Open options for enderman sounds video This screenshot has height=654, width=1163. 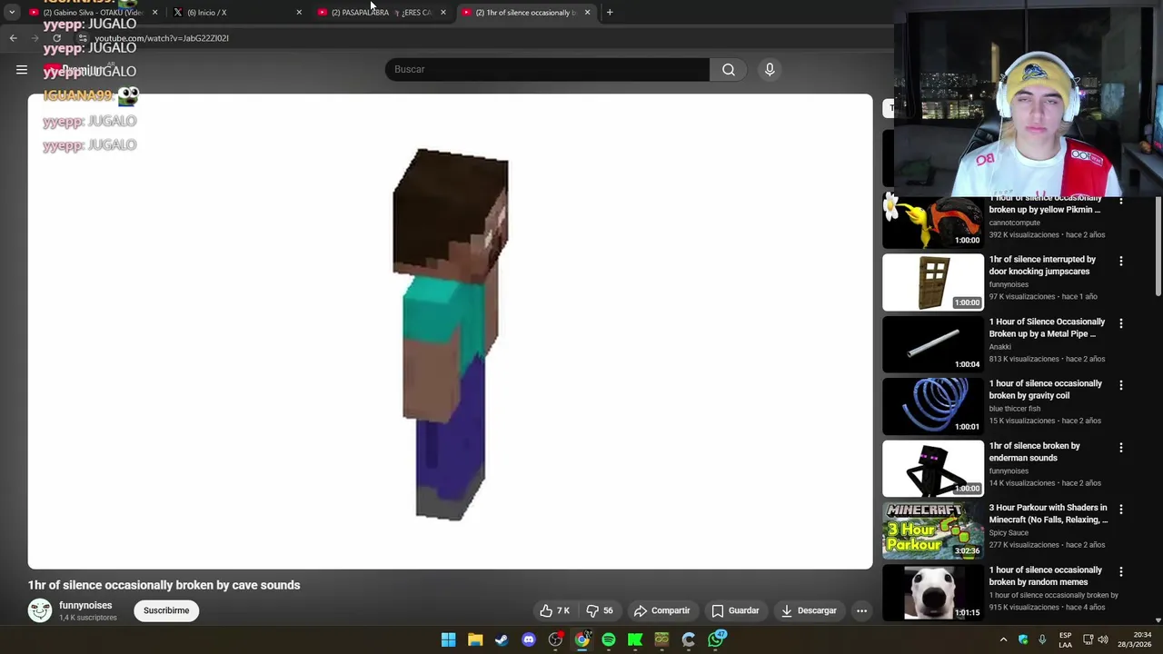[1120, 447]
